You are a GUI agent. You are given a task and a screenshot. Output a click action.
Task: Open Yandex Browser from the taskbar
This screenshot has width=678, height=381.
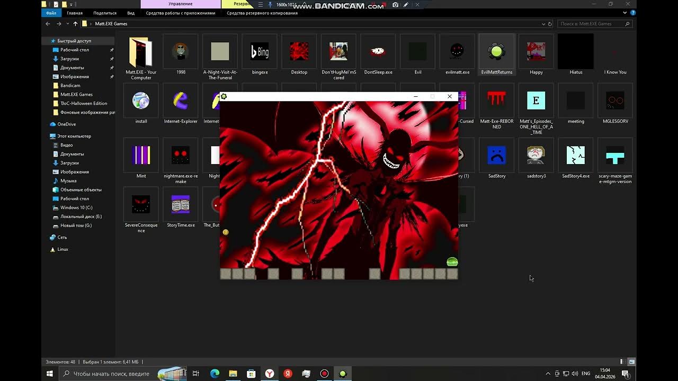point(270,374)
